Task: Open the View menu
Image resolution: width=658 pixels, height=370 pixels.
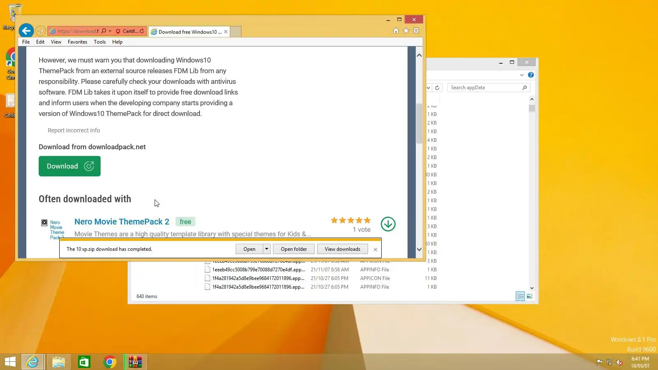Action: pyautogui.click(x=56, y=42)
